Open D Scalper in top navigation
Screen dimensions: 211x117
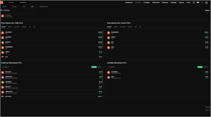tap(146, 2)
